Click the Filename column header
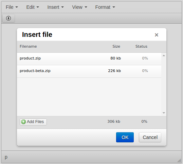This screenshot has width=183, height=164. [x=28, y=46]
